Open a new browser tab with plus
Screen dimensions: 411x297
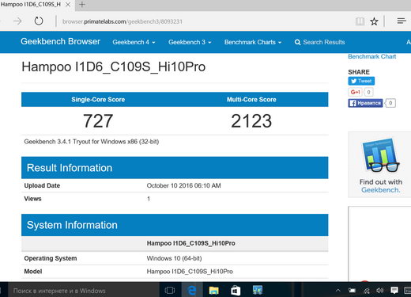pyautogui.click(x=82, y=5)
